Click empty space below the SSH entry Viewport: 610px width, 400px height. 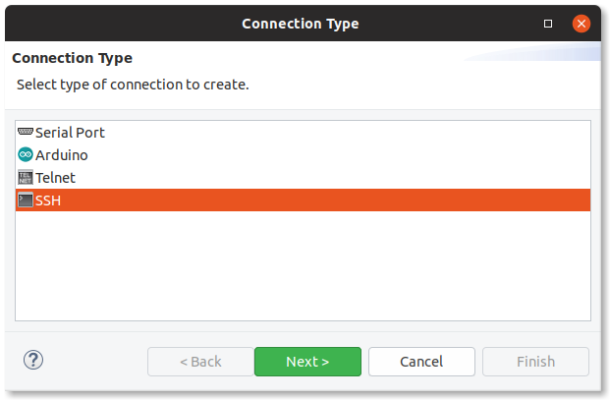pos(303,265)
